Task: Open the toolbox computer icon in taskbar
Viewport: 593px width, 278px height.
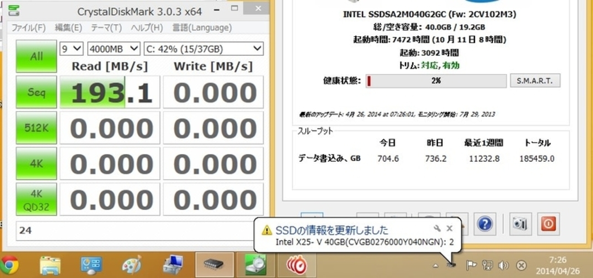Action: pyautogui.click(x=173, y=265)
